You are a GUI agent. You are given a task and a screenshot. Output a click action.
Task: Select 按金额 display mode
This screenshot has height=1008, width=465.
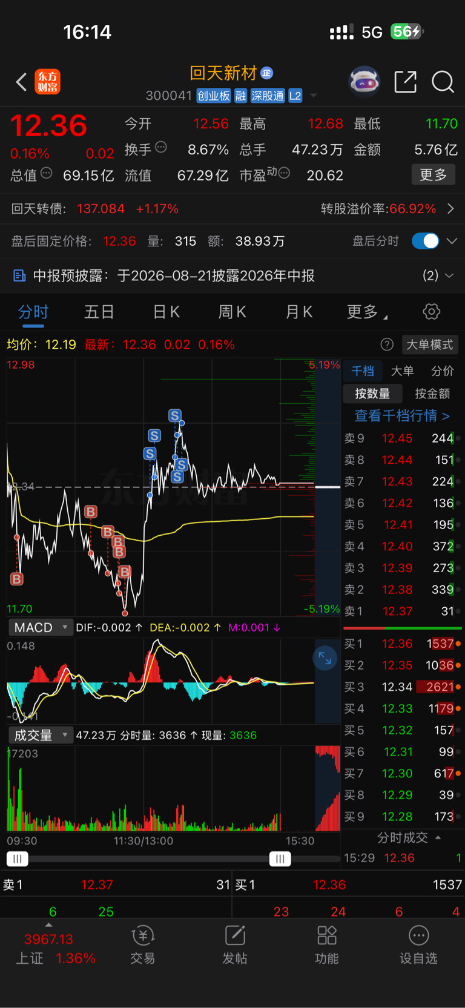(432, 394)
